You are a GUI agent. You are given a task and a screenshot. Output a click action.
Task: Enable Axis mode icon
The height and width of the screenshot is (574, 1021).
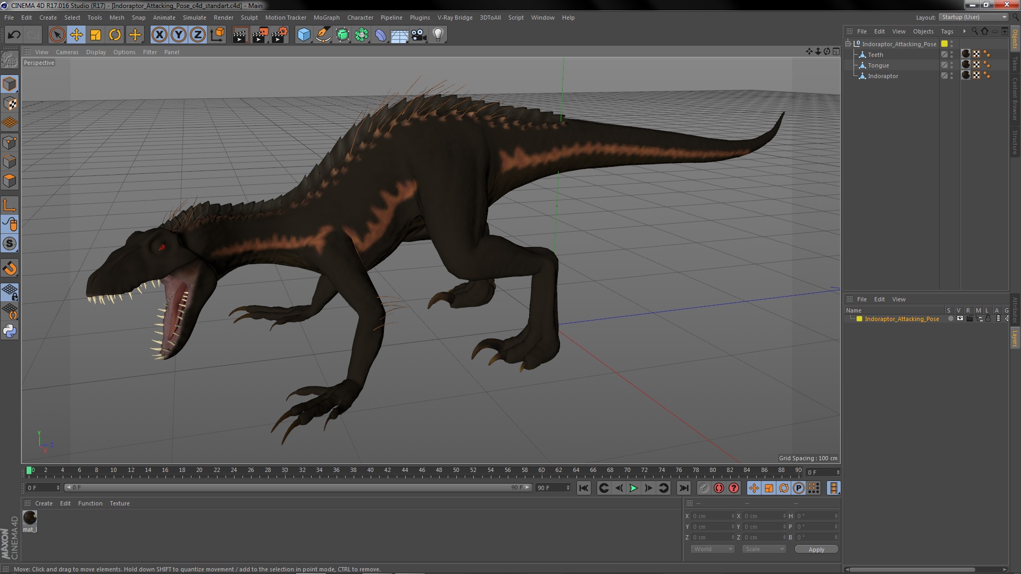coord(10,205)
